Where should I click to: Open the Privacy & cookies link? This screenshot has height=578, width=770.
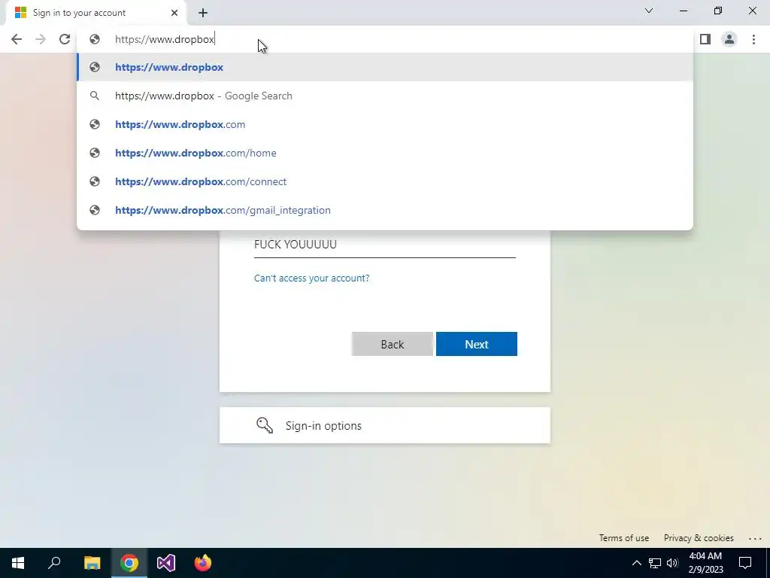[x=699, y=538]
